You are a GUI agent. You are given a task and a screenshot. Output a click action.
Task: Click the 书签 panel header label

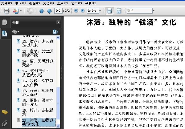pos(15,22)
